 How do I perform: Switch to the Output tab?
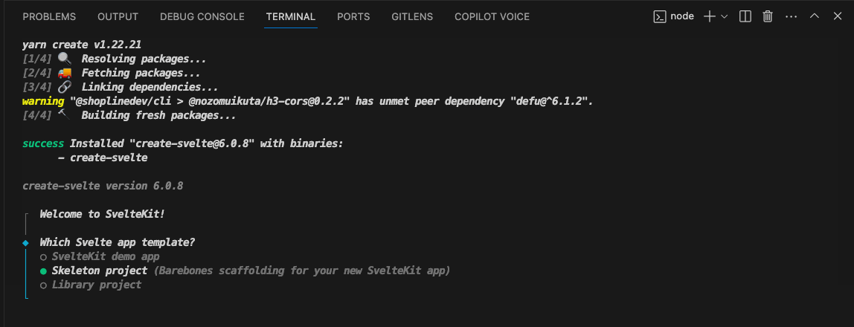118,17
